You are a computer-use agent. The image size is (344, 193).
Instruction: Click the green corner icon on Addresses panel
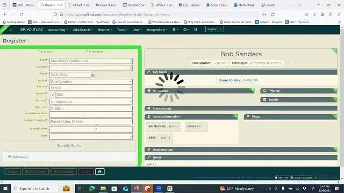pos(253,90)
